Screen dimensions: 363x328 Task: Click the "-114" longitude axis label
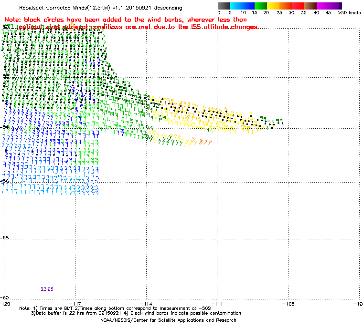(146, 304)
